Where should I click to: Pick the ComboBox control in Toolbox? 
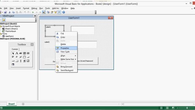pyautogui.click(x=24, y=53)
